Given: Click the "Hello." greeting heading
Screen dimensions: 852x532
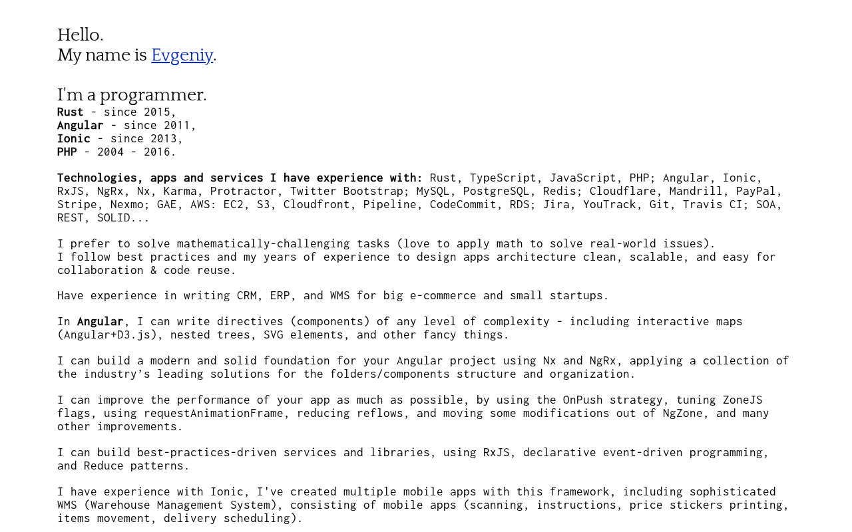Looking at the screenshot, I should (80, 35).
